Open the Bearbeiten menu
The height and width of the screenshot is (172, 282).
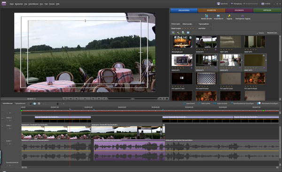(19, 4)
